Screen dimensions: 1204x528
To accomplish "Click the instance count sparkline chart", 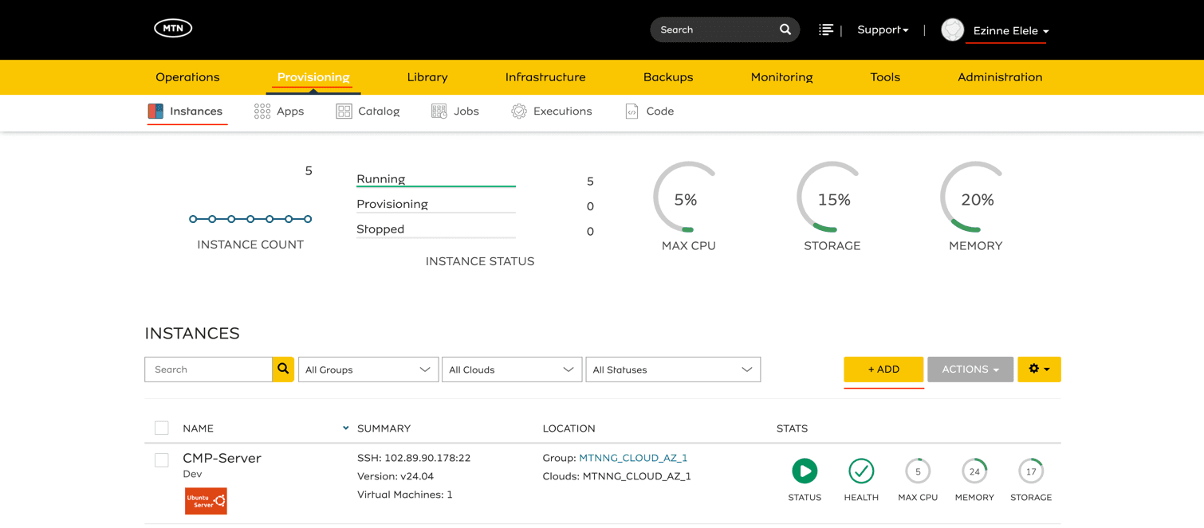I will pos(250,219).
